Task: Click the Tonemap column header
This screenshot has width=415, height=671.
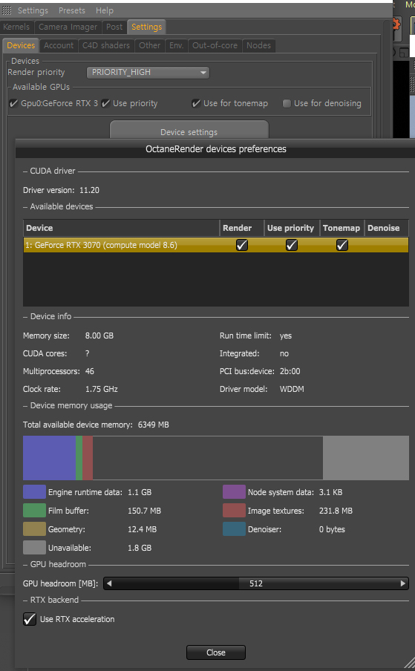Action: (342, 228)
